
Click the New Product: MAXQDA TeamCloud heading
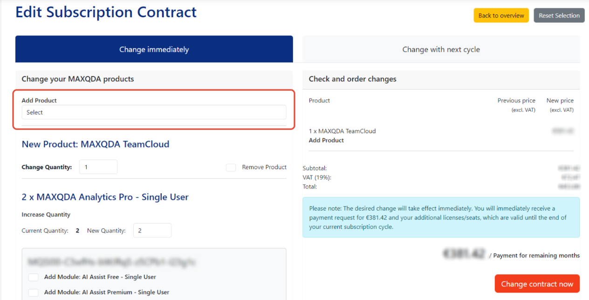click(x=96, y=144)
